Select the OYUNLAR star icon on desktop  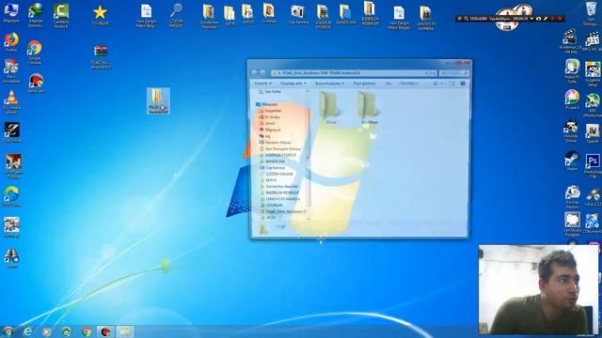click(100, 15)
